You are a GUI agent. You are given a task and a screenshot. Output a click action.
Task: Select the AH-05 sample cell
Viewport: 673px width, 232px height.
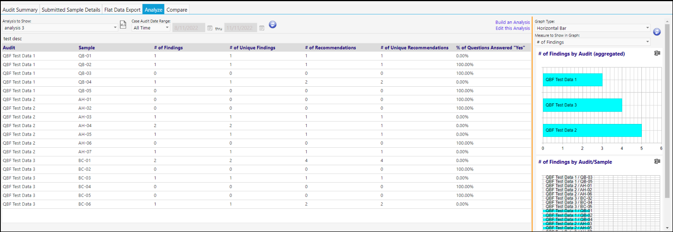click(x=85, y=134)
